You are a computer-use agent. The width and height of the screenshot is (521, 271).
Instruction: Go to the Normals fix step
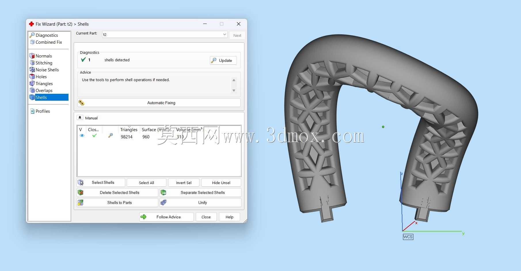44,56
